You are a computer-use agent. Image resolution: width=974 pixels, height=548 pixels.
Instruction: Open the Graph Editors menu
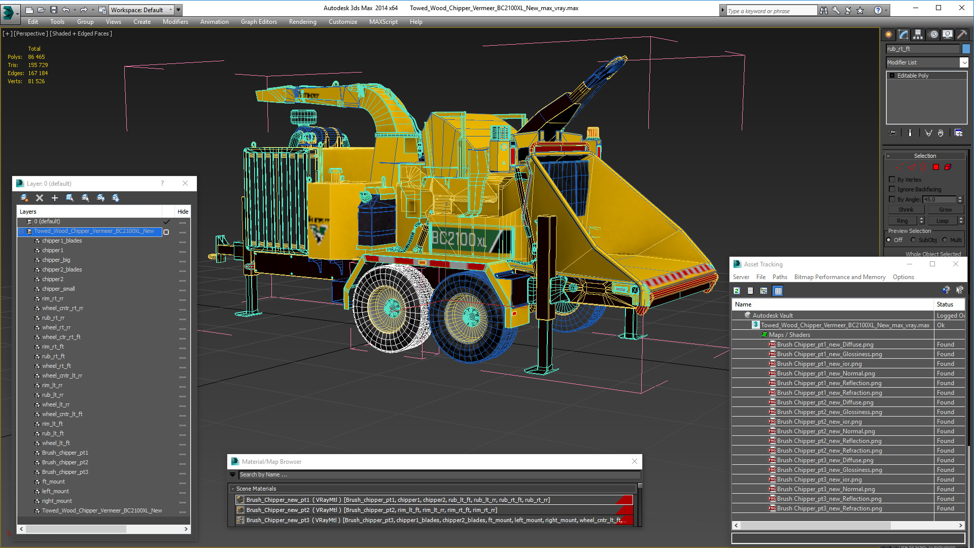click(x=259, y=22)
